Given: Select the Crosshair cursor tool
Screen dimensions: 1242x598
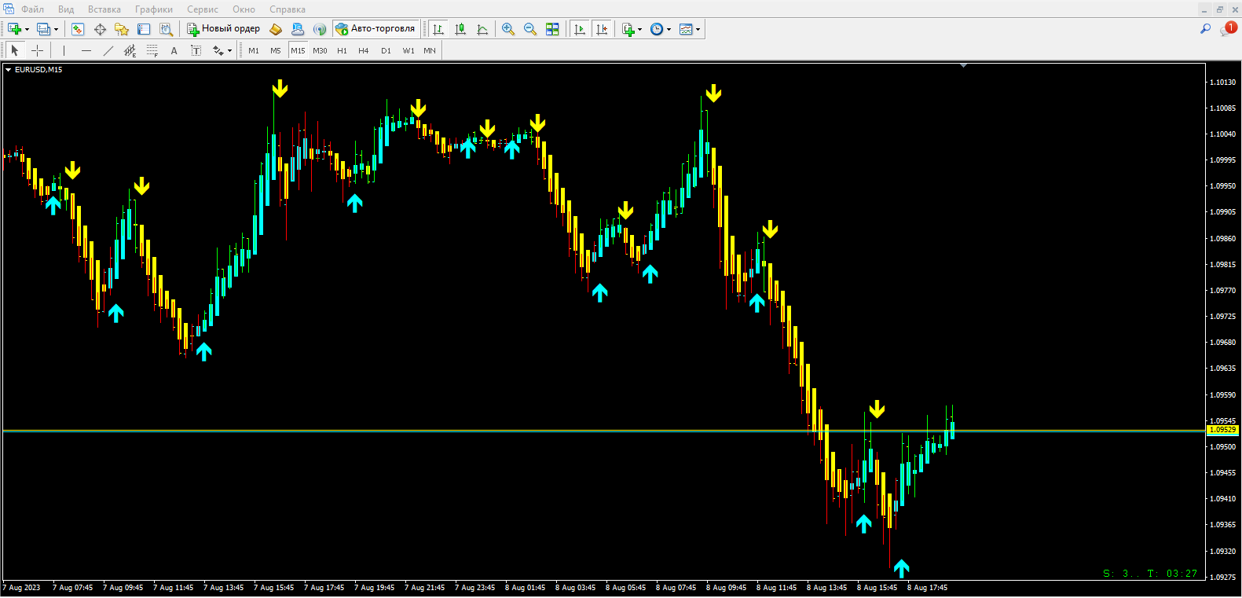Looking at the screenshot, I should (37, 50).
